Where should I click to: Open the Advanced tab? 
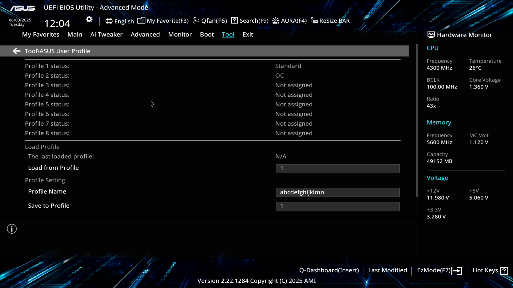click(x=145, y=34)
